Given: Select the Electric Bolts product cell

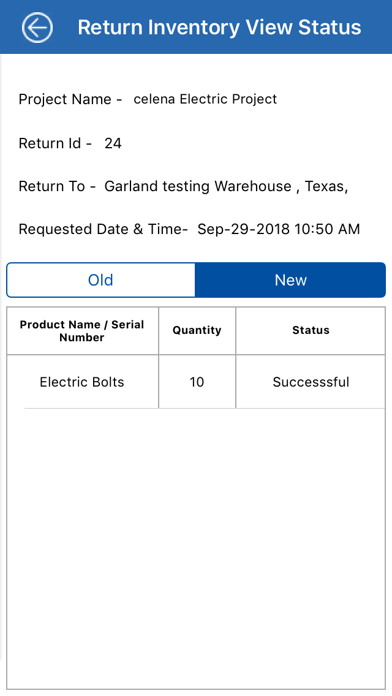Looking at the screenshot, I should point(82,382).
